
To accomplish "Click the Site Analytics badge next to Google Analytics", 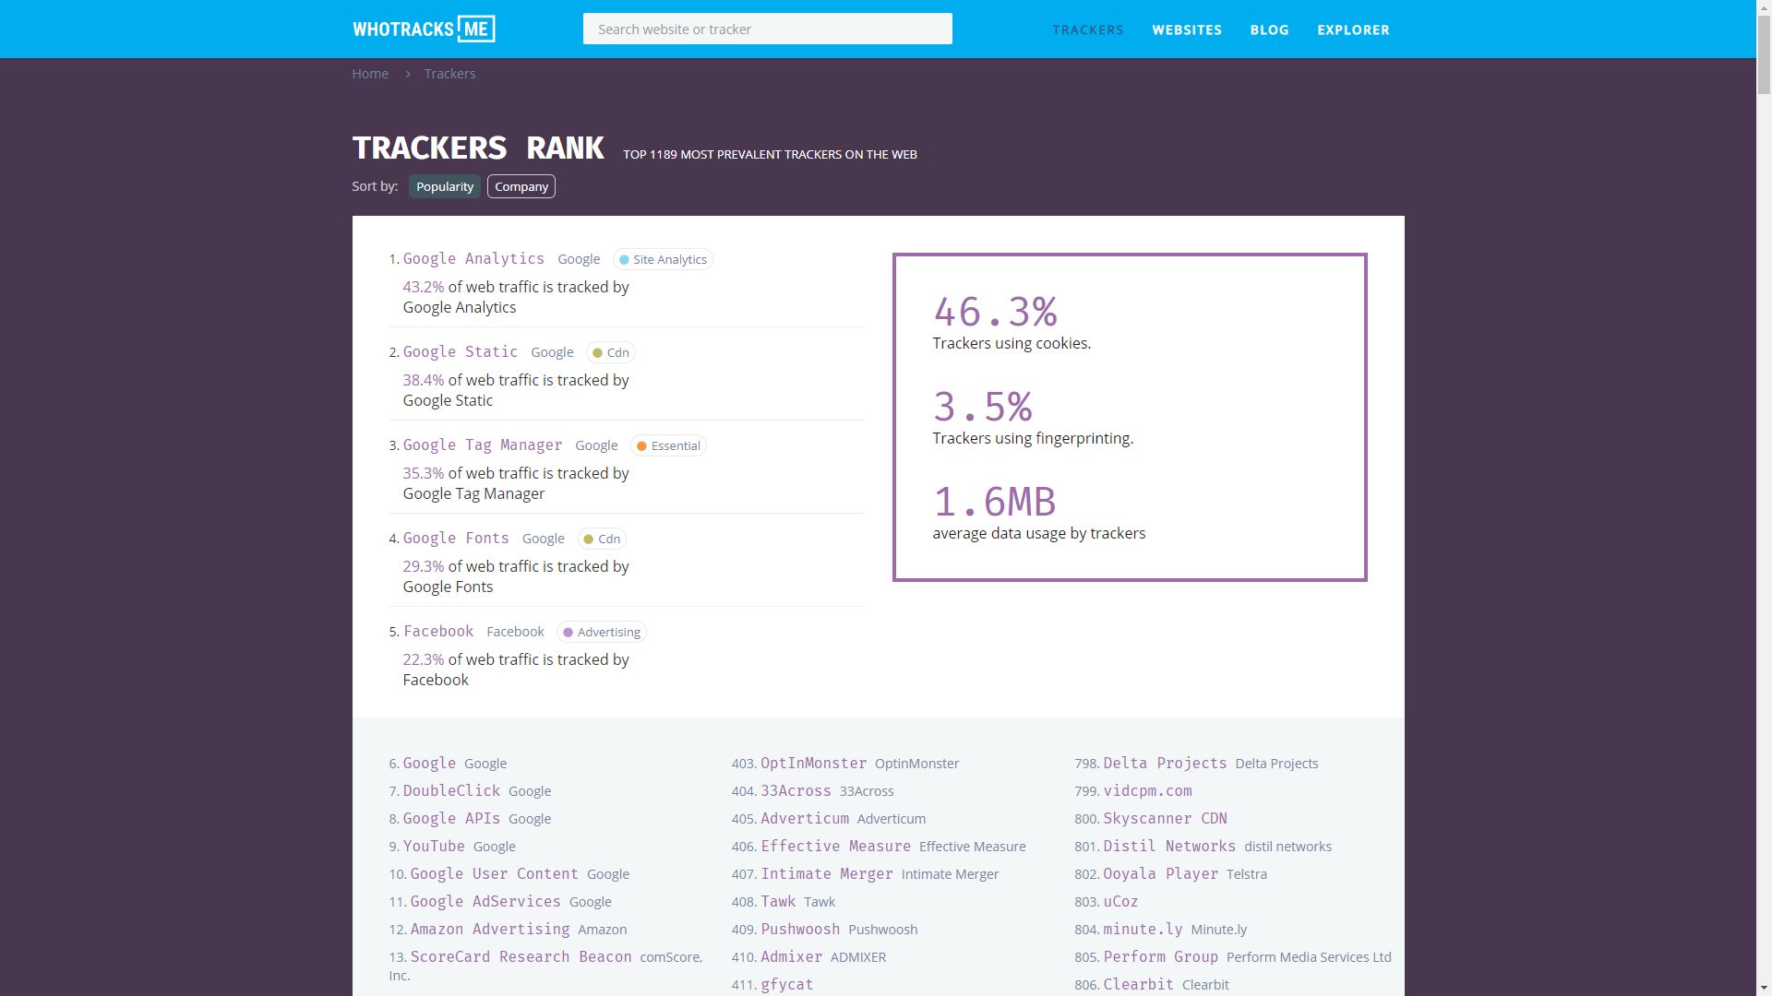I will point(663,259).
